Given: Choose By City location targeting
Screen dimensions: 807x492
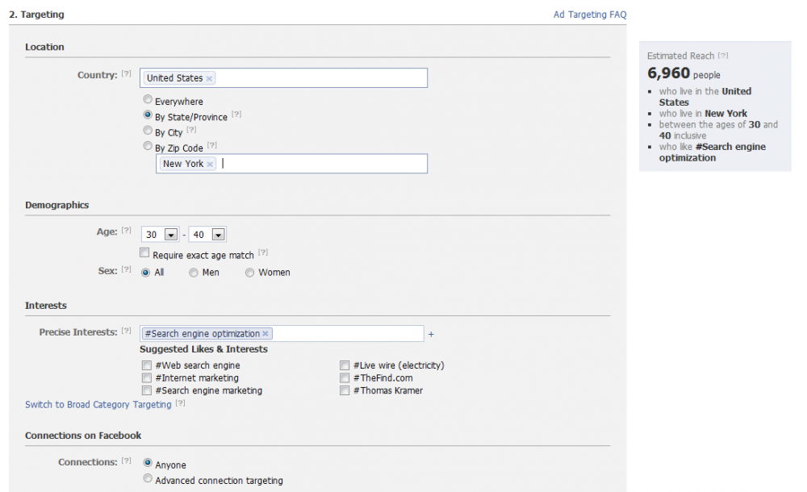Looking at the screenshot, I should [x=148, y=131].
